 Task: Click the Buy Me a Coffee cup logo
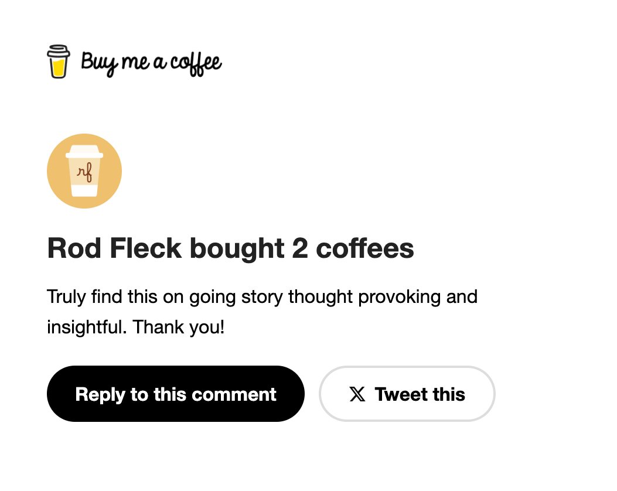58,62
